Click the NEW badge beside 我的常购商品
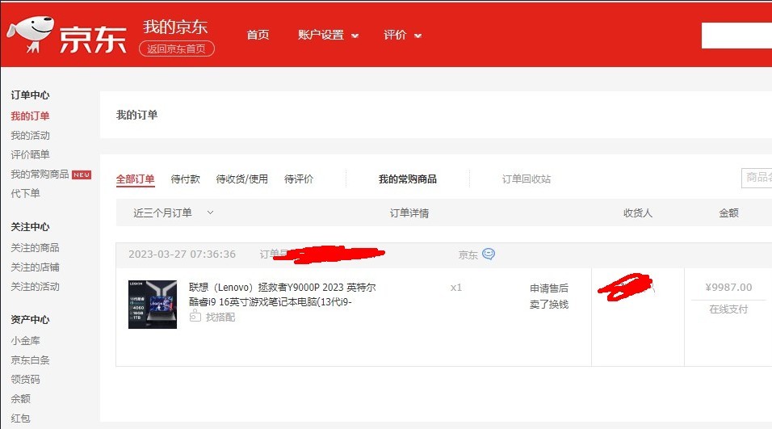The width and height of the screenshot is (772, 429). click(x=82, y=175)
